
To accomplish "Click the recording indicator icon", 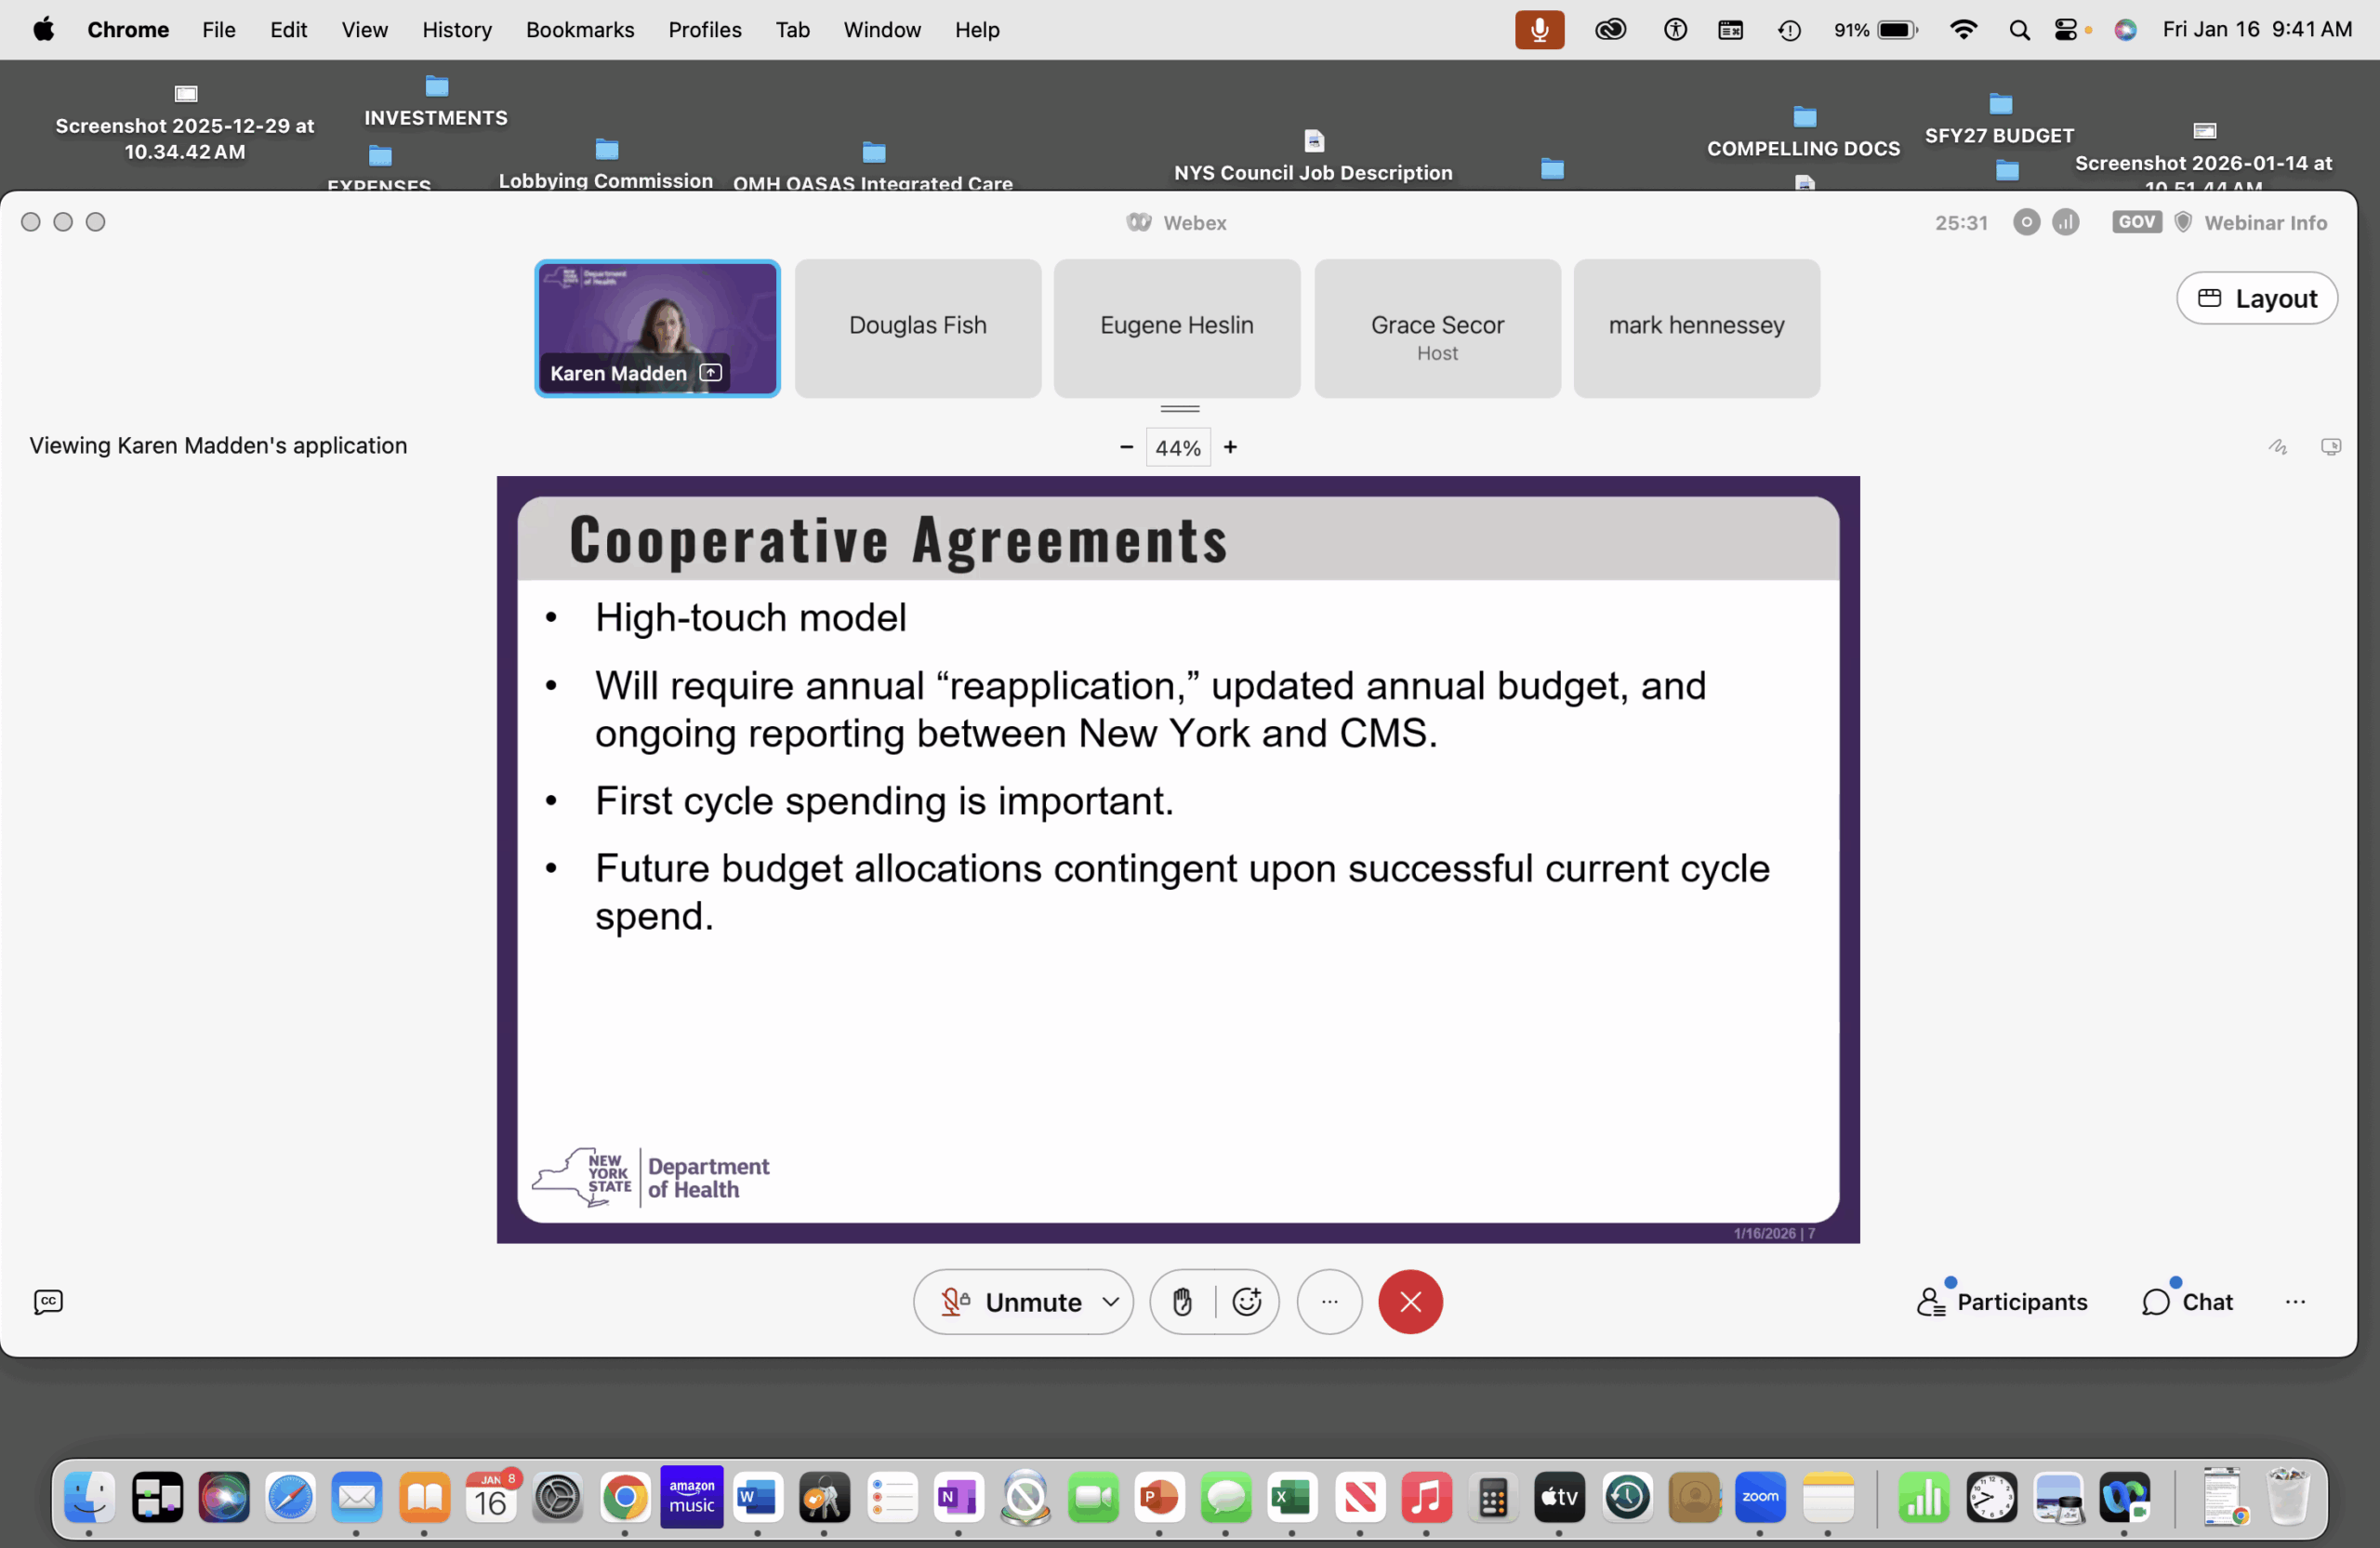I will pyautogui.click(x=2026, y=222).
